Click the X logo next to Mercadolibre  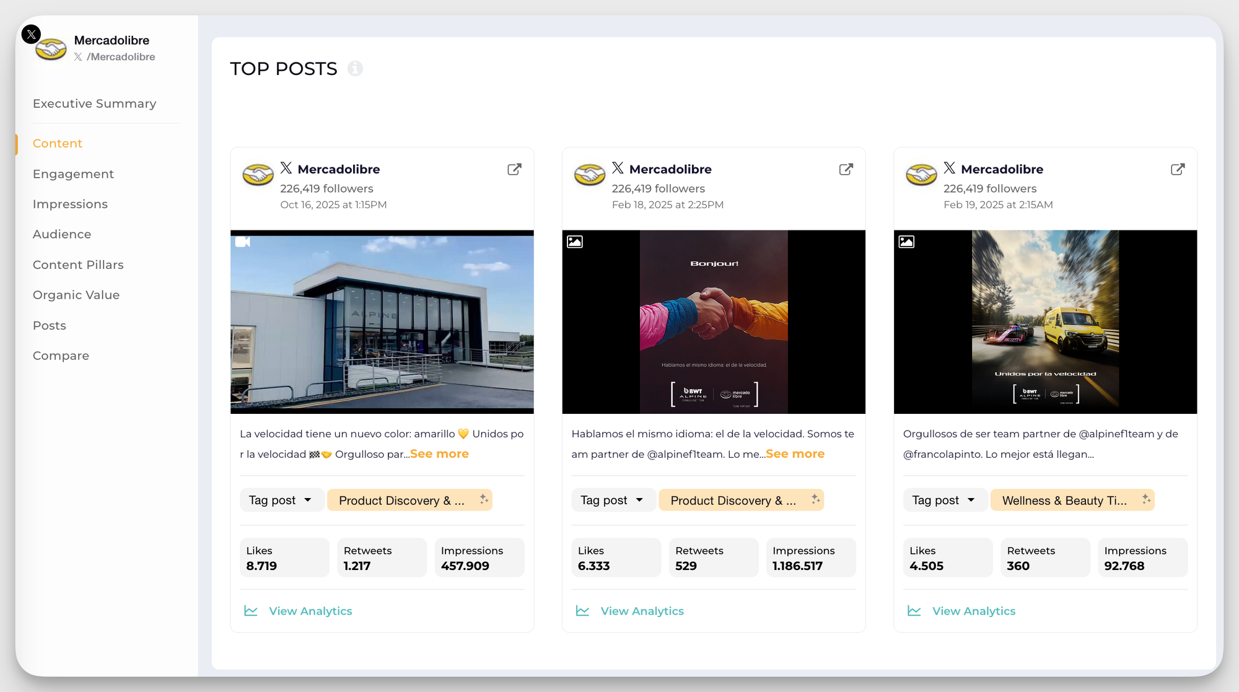[31, 34]
